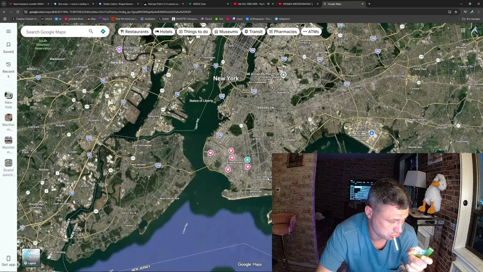The image size is (483, 272).
Task: Open the youtube Music bookmark
Action: 74,19
